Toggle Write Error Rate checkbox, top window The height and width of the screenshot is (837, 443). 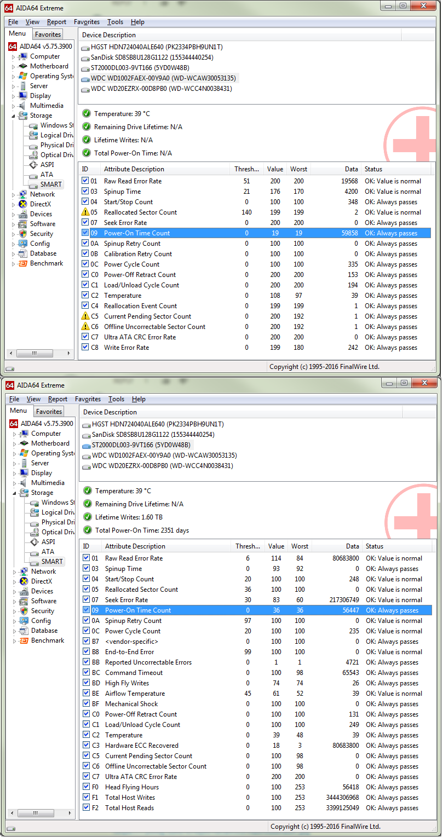(x=85, y=348)
